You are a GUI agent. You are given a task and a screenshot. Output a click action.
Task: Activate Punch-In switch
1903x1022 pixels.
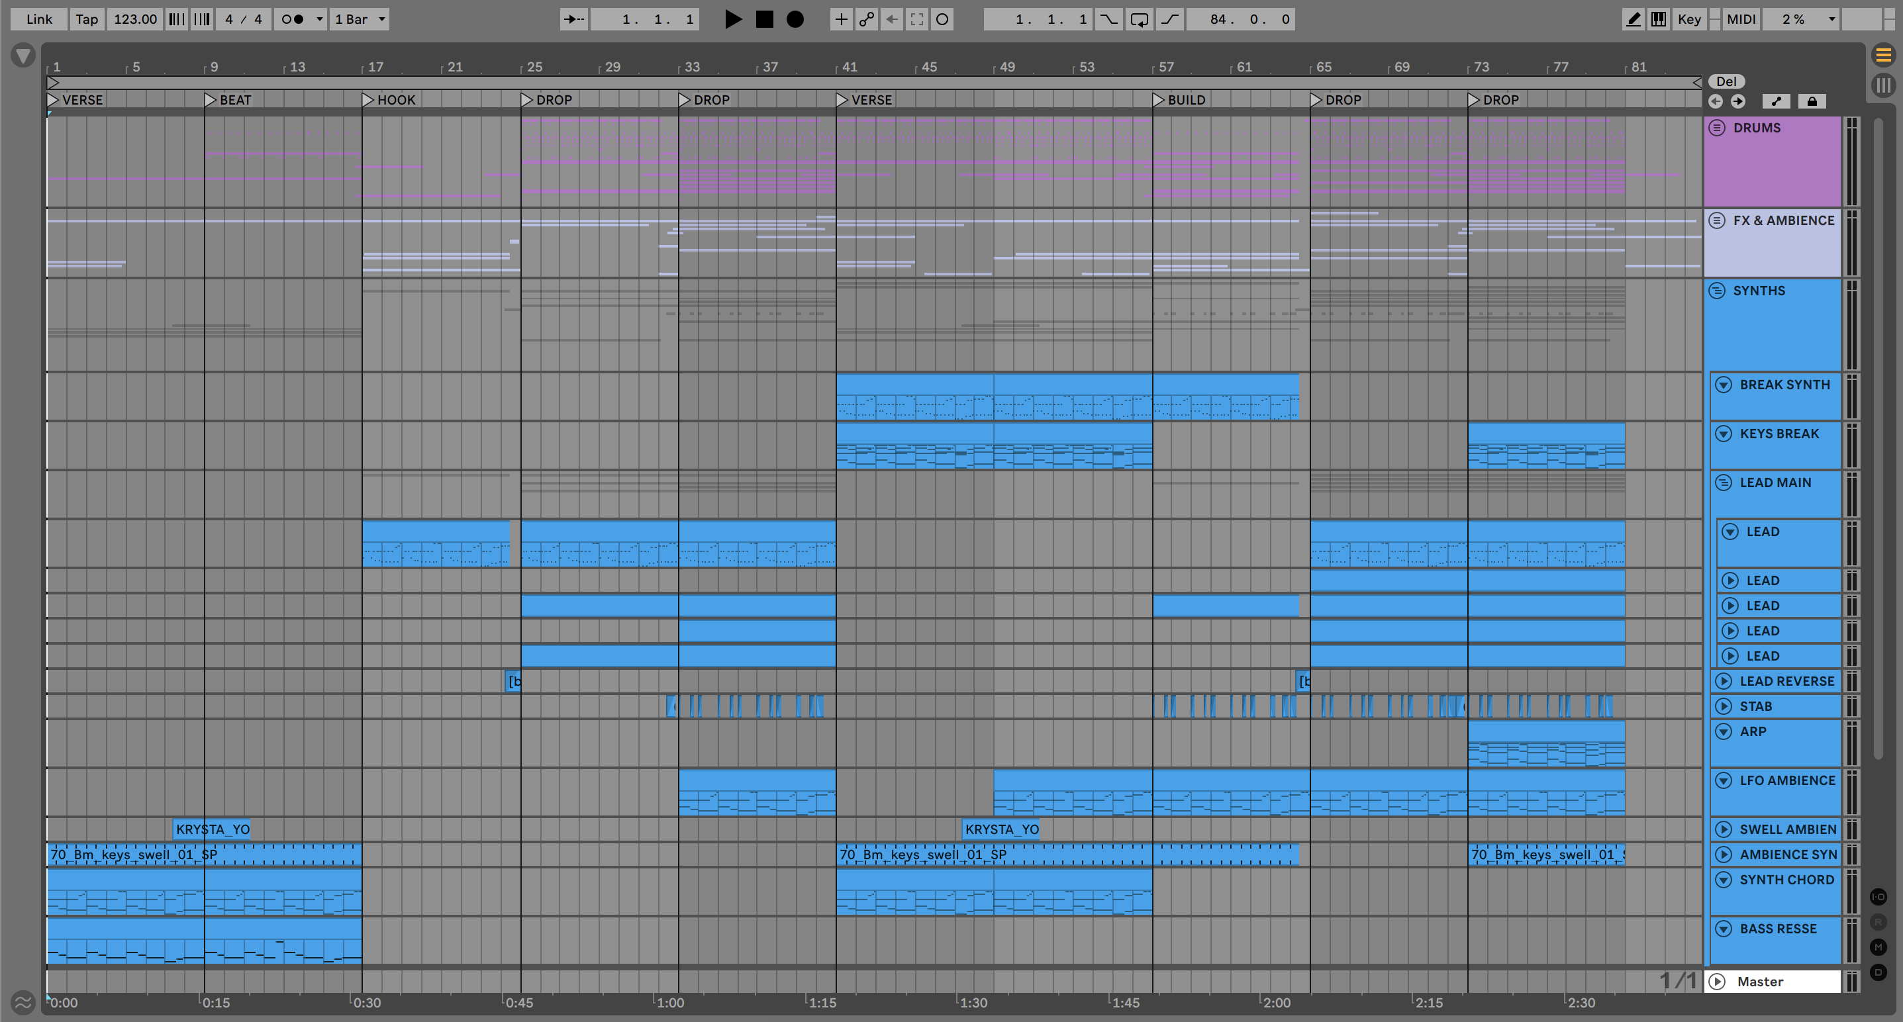[1108, 19]
